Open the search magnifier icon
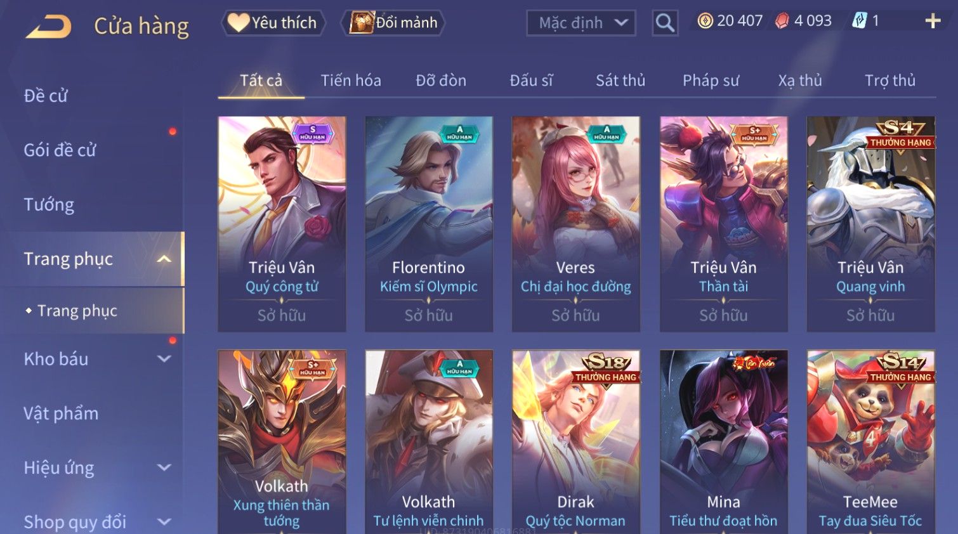958x534 pixels. (x=665, y=23)
